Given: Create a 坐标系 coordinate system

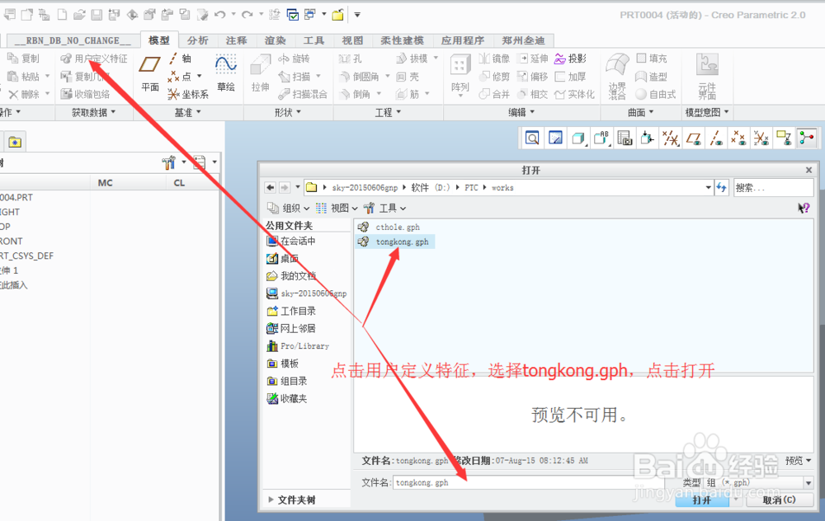Looking at the screenshot, I should (188, 94).
